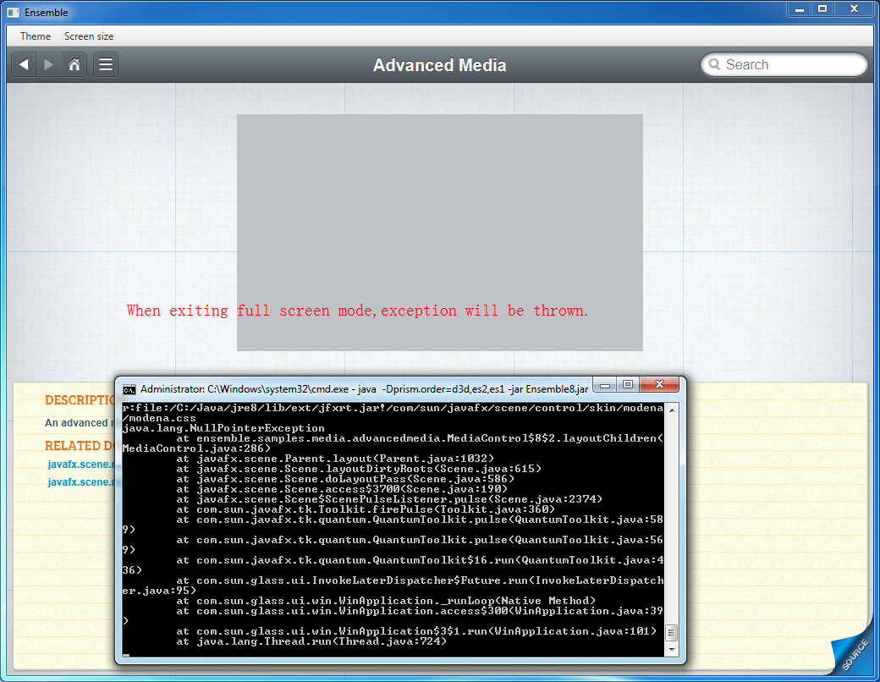Open the Theme menu
Image resolution: width=880 pixels, height=682 pixels.
(x=36, y=36)
